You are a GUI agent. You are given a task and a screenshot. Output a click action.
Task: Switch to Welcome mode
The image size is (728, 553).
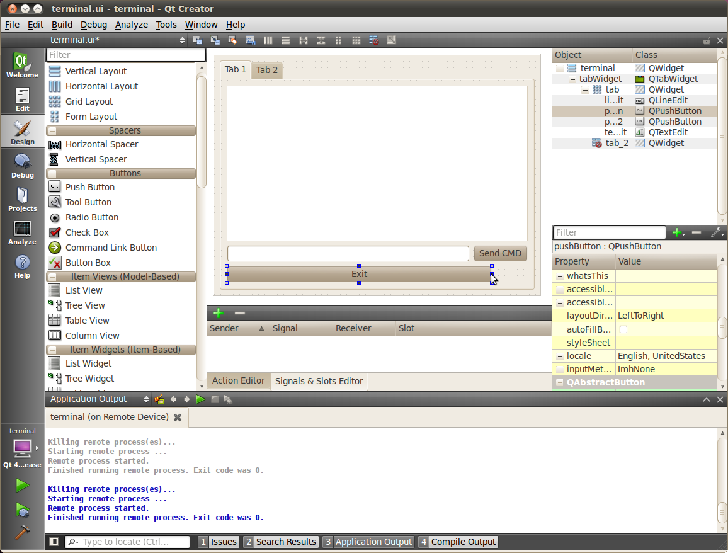[22, 65]
